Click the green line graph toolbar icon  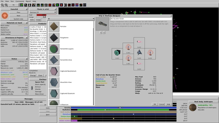pyautogui.click(x=81, y=5)
